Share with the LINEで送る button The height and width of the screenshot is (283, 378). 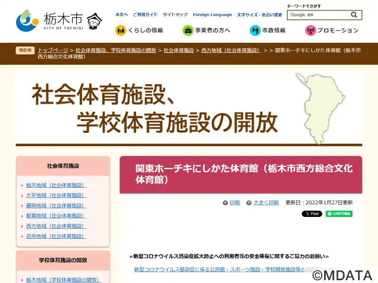(x=339, y=214)
